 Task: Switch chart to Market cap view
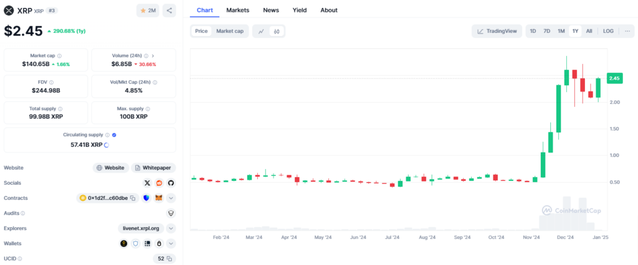pyautogui.click(x=230, y=31)
